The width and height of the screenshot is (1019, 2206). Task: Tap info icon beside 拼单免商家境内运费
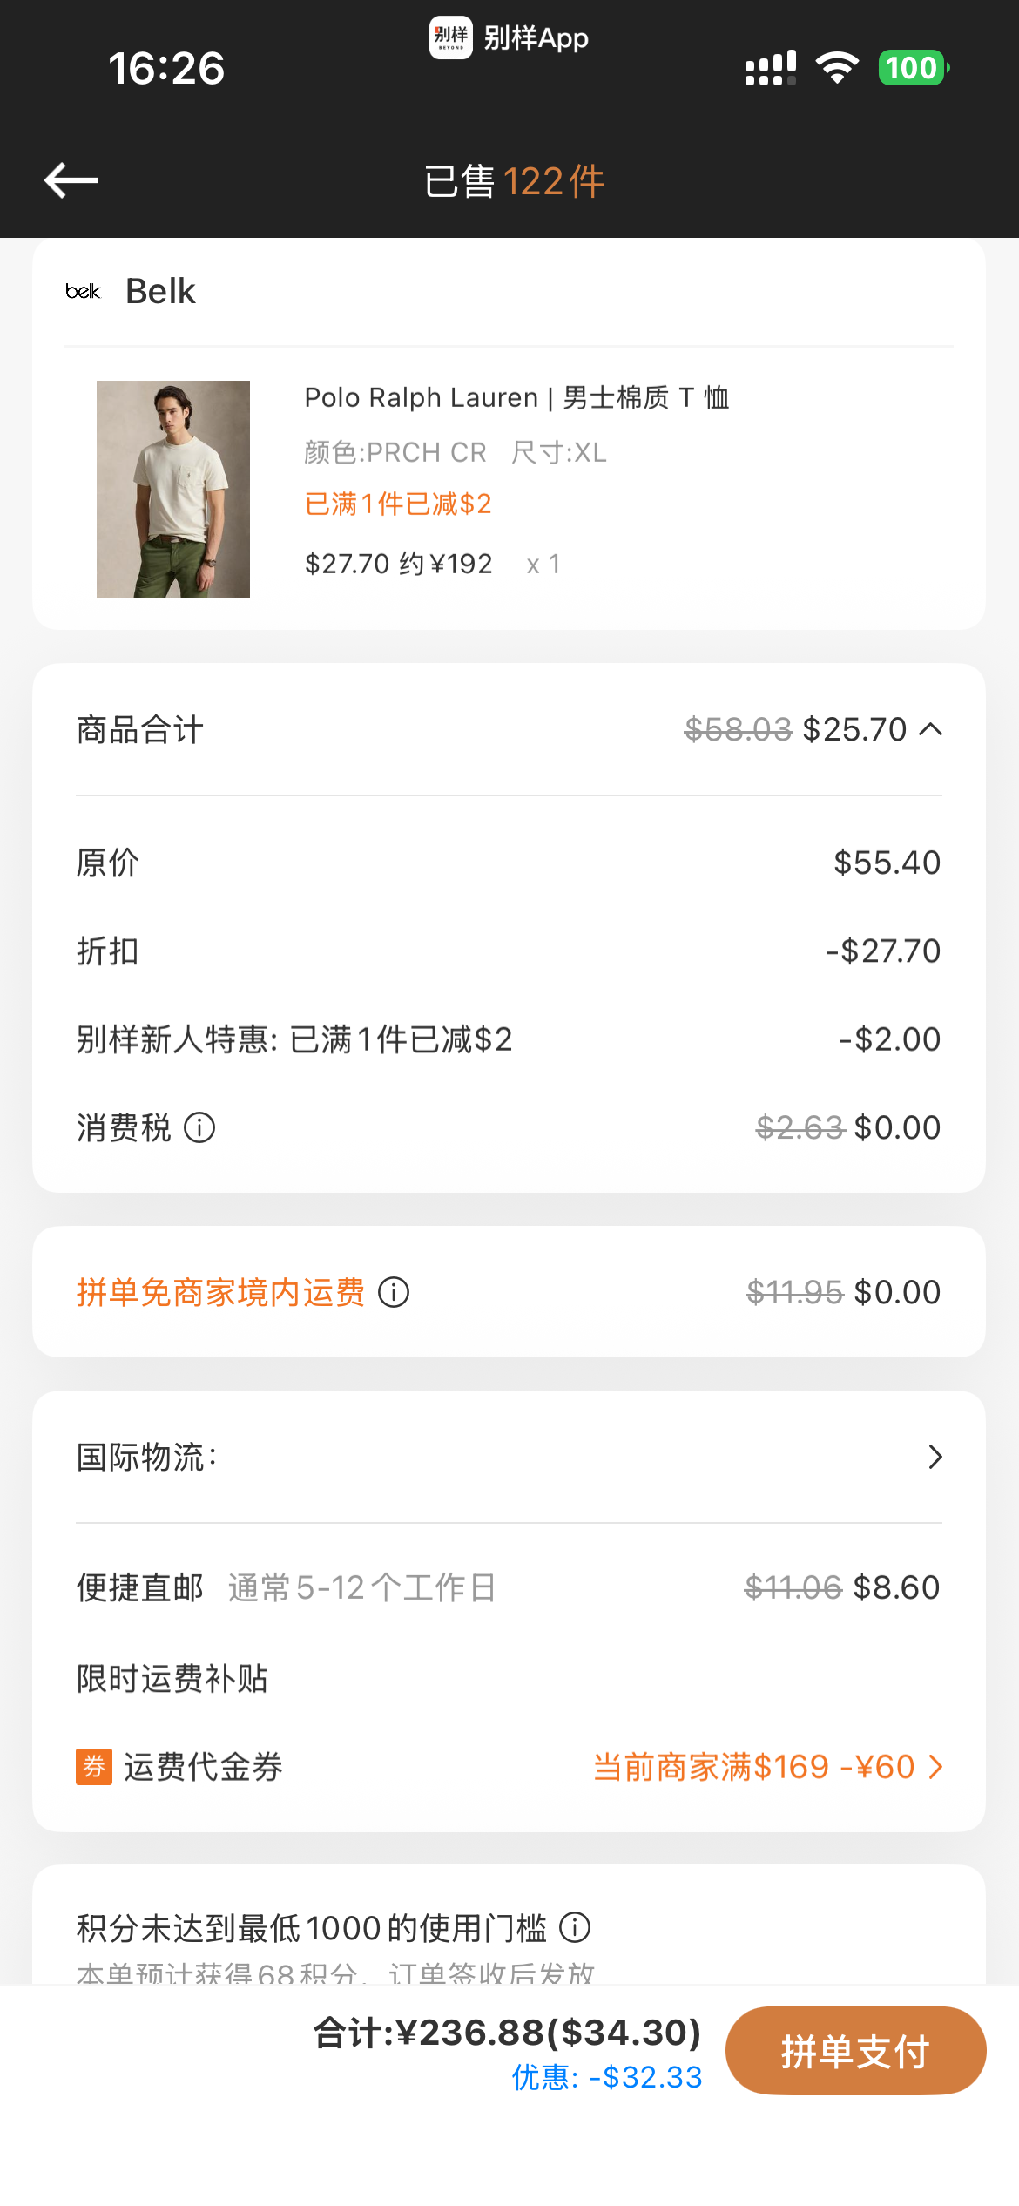(394, 1292)
